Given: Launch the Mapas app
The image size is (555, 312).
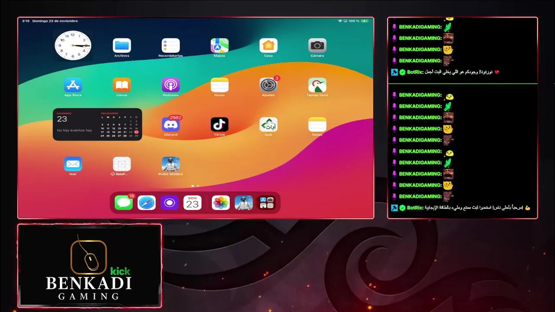Looking at the screenshot, I should click(219, 45).
